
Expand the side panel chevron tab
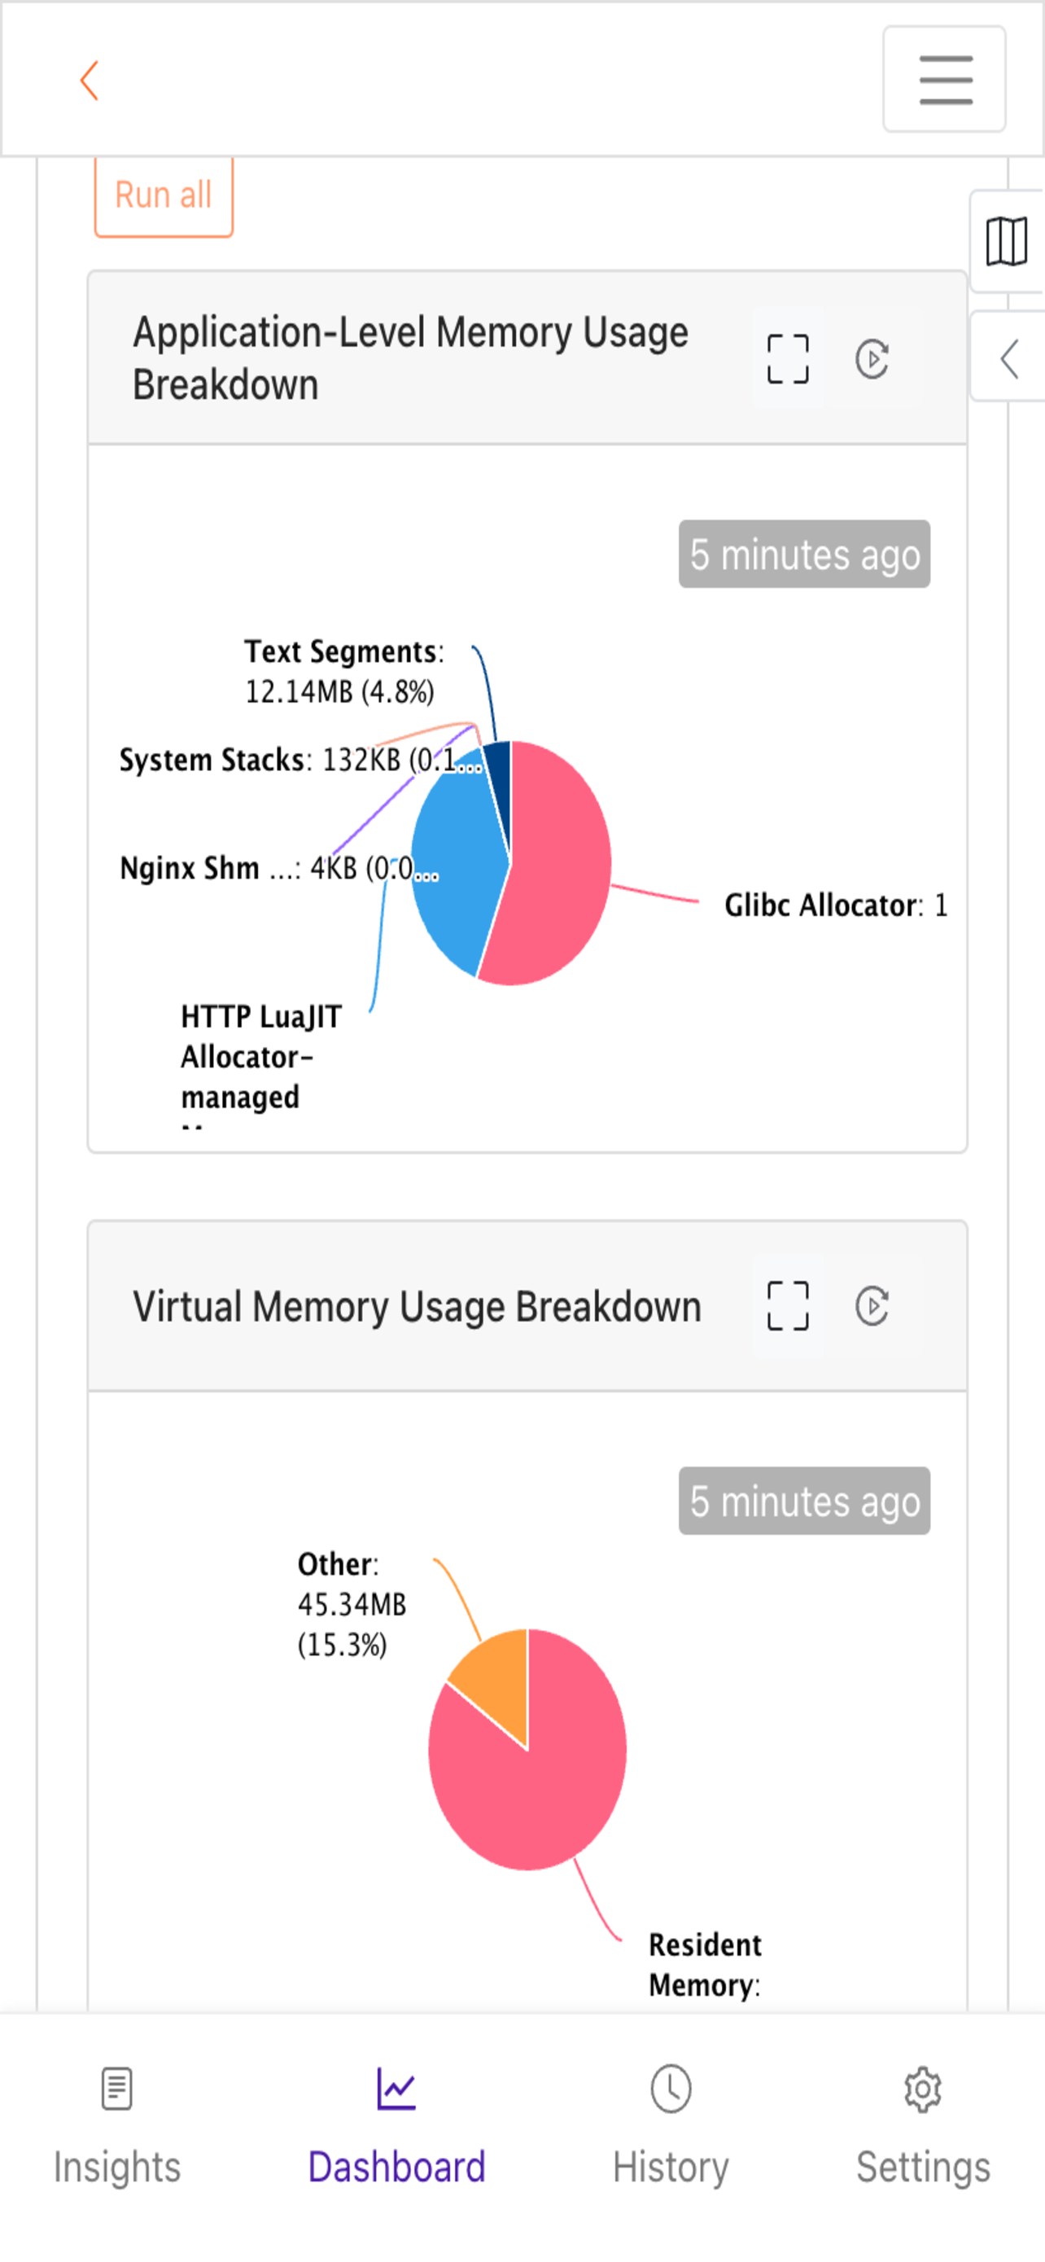[x=1008, y=357]
